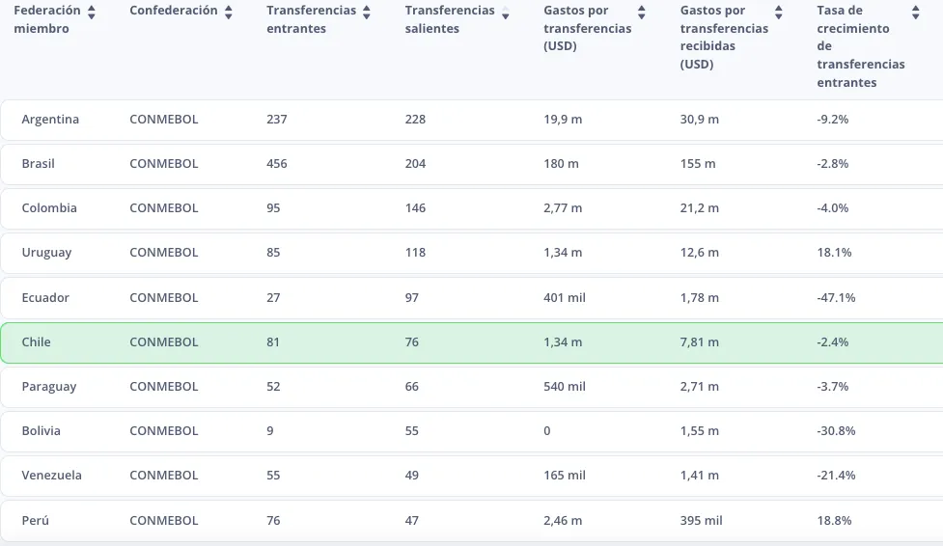Image resolution: width=943 pixels, height=546 pixels.
Task: Click Ecuador's -47.1% growth rate cell
Action: pos(836,298)
